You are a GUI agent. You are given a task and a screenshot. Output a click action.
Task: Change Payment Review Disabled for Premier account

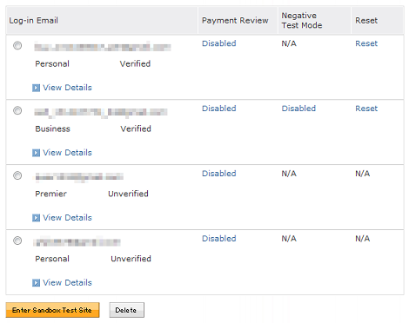pyautogui.click(x=219, y=174)
